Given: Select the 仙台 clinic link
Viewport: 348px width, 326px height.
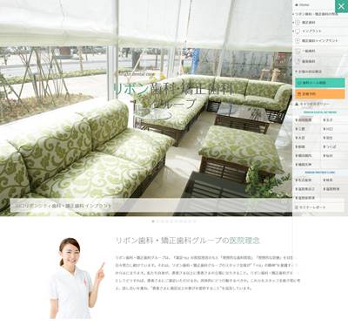Looking at the screenshot, I should [x=328, y=156].
